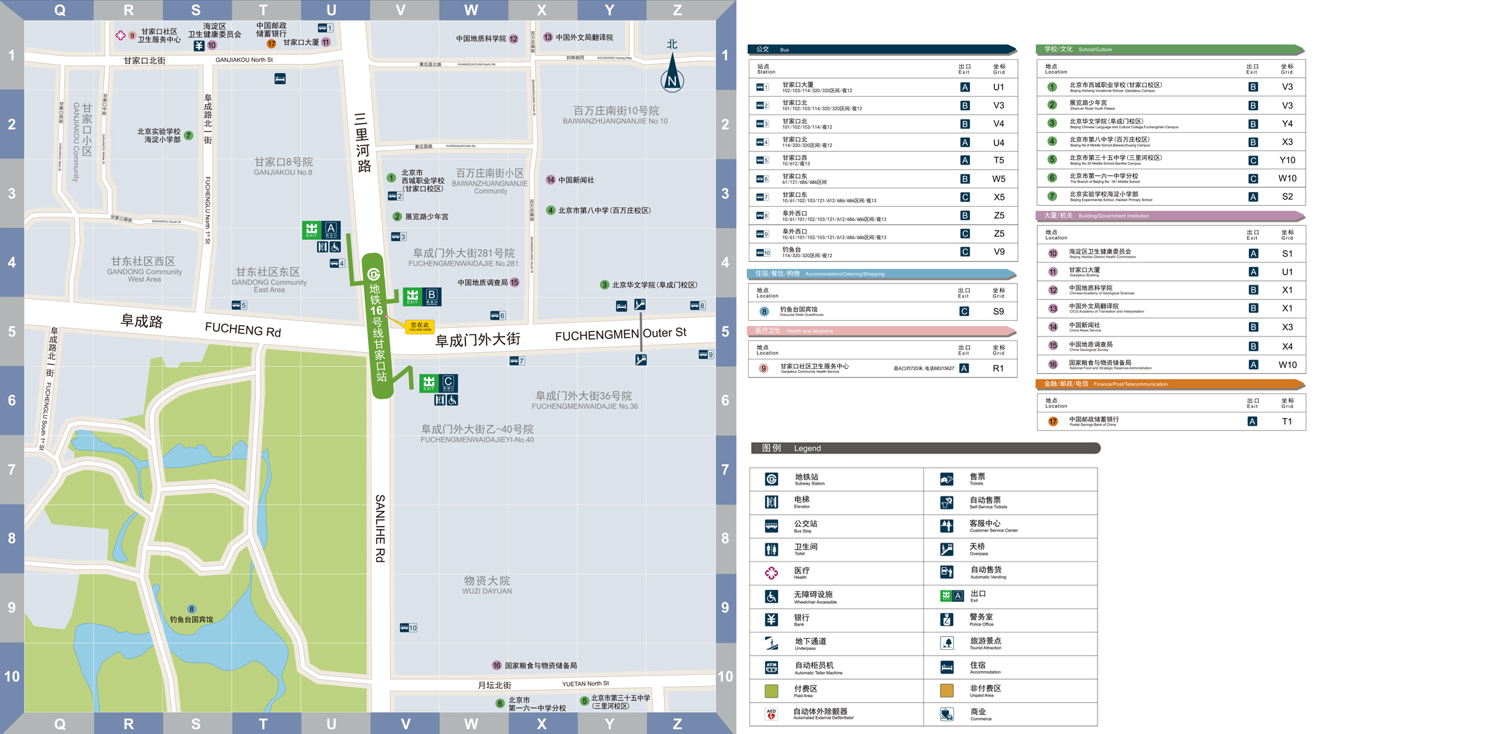1495x734 pixels.
Task: Click the Postal Savings Bank of China row
Action: pos(1171,422)
